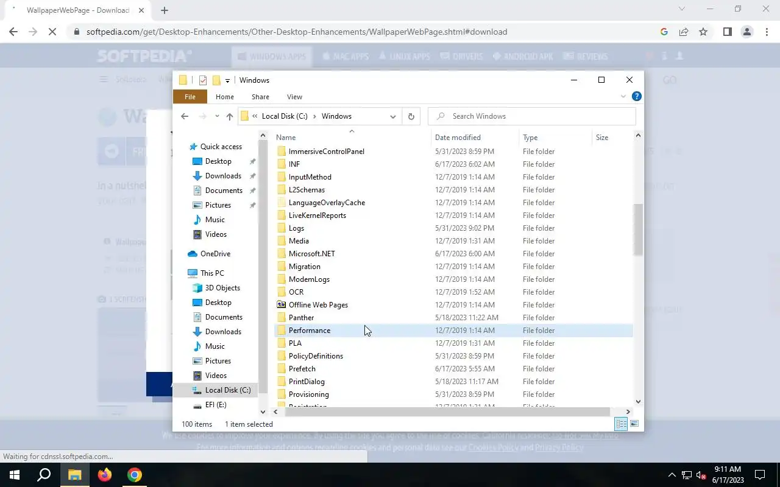Click the Properties icon in quick access toolbar
This screenshot has width=780, height=487.
[x=203, y=80]
